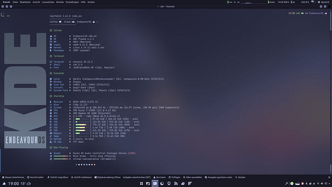
Task: Expand the hidden system tray icons arrow
Action: (x=330, y=184)
